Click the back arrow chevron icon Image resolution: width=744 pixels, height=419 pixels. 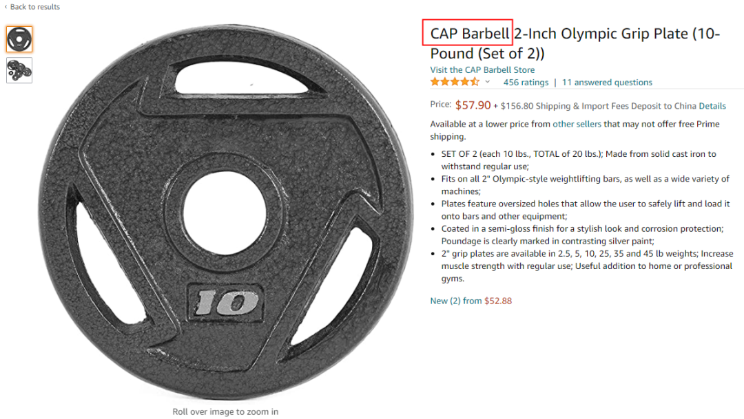pos(6,7)
